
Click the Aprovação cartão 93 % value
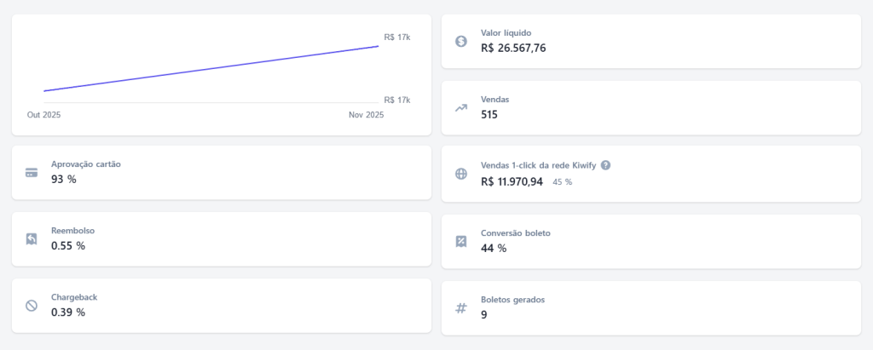point(64,180)
